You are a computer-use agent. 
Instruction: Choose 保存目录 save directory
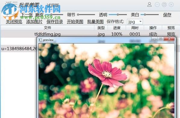(55, 22)
